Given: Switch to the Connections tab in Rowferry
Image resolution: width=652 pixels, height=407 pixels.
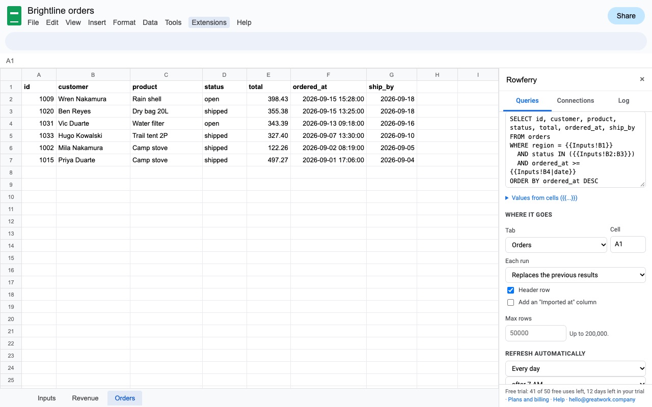Looking at the screenshot, I should [x=576, y=101].
